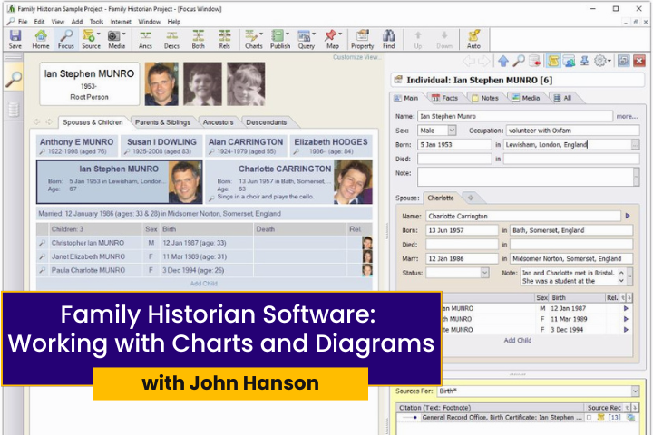Select the Janet Elizabeth MUNRO child row

point(204,256)
